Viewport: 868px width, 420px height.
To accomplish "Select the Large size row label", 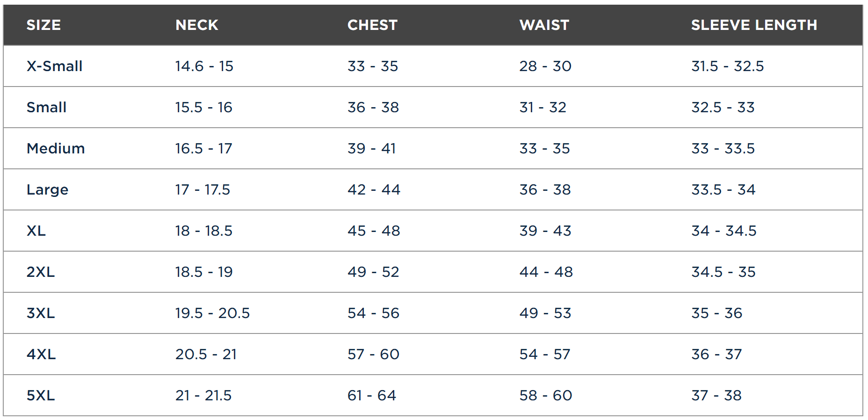I will click(x=47, y=189).
